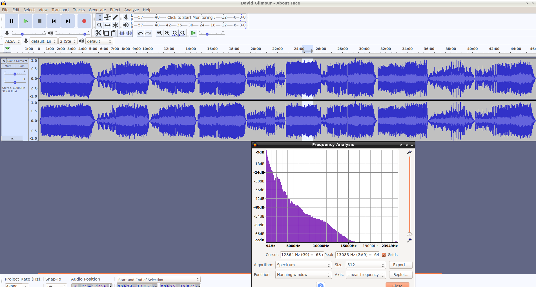This screenshot has width=536, height=287.
Task: Click the Export... button
Action: point(401,265)
